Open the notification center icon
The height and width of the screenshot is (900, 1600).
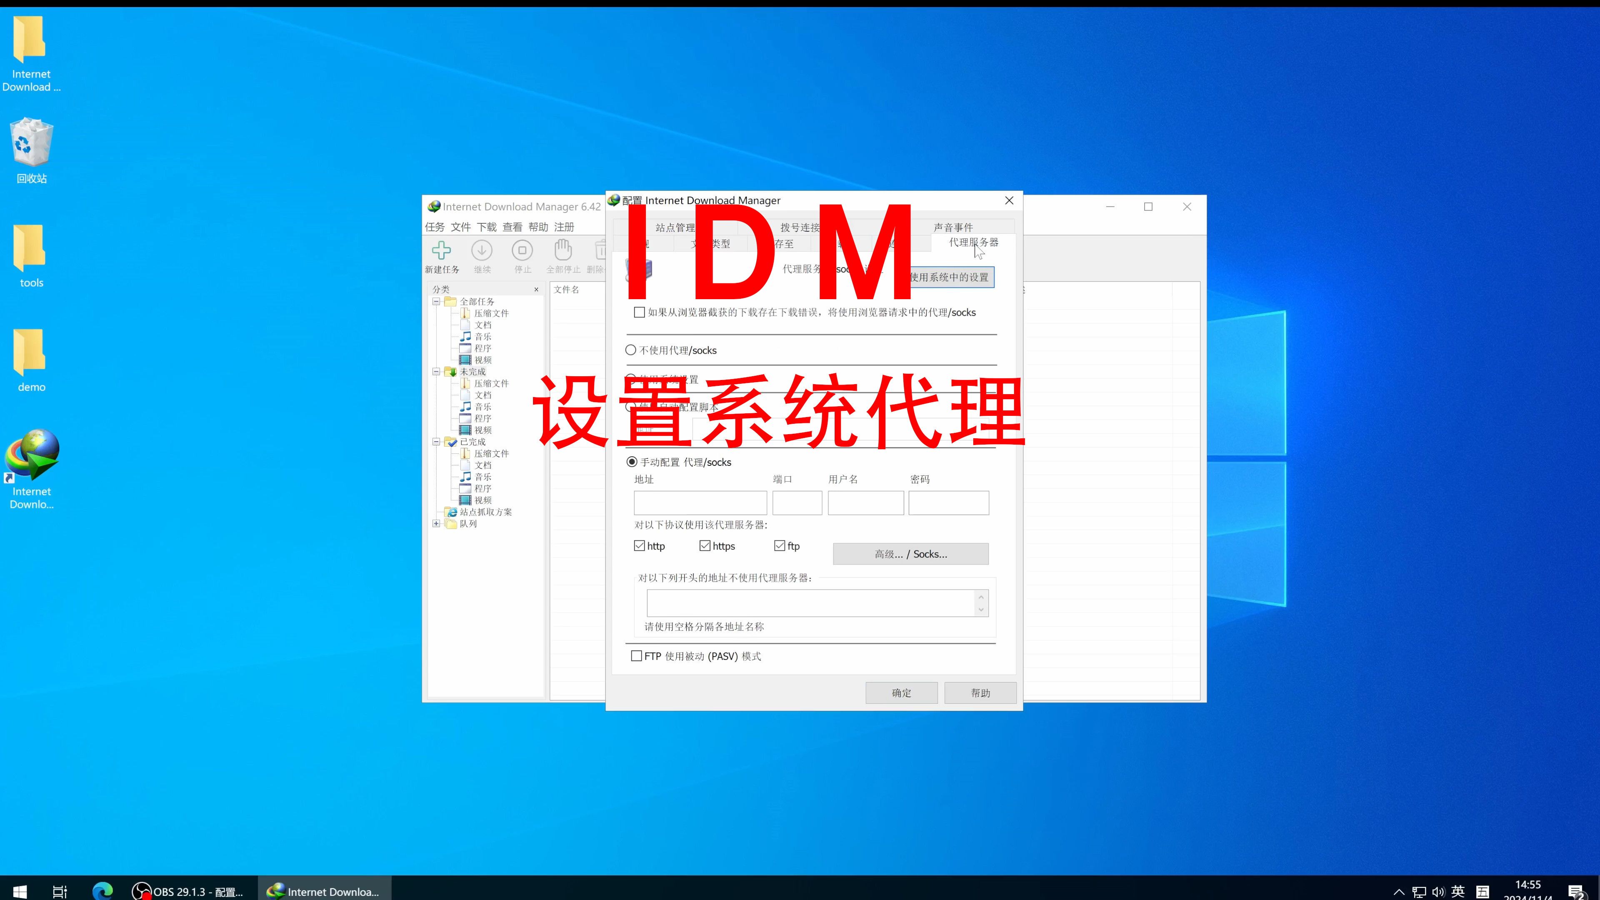click(x=1576, y=892)
